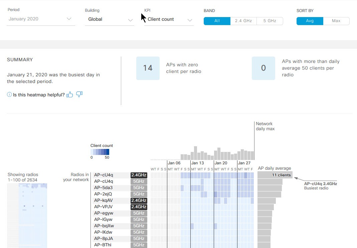The height and width of the screenshot is (248, 357).
Task: Enable Sort By Max option
Action: 336,21
